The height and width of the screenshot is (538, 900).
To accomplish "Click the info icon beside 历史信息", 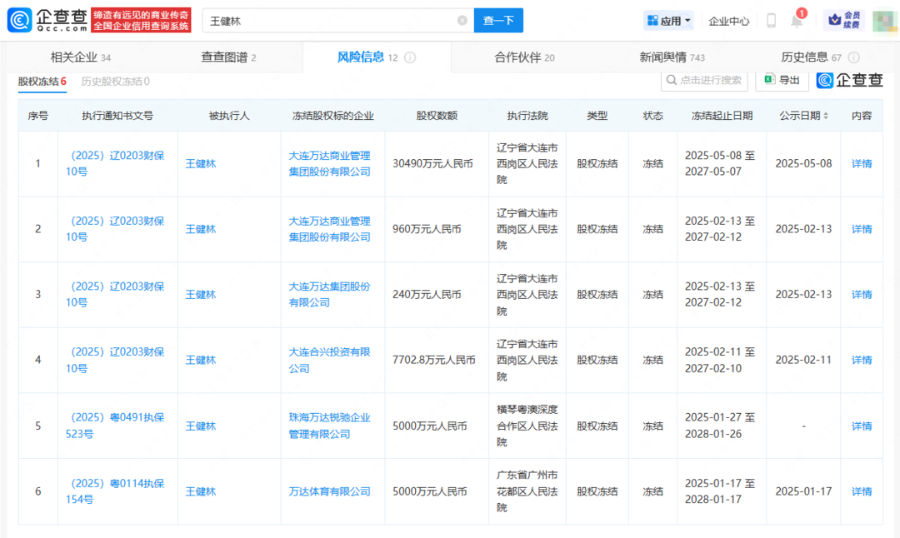I will click(853, 57).
